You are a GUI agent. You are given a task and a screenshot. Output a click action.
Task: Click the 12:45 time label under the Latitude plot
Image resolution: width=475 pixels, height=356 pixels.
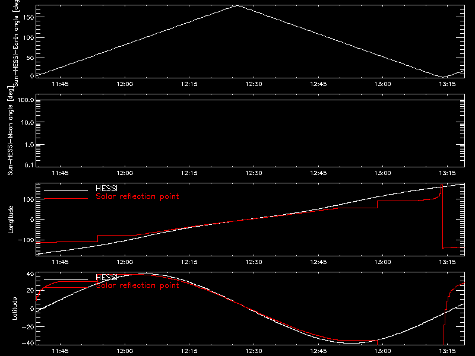click(318, 351)
